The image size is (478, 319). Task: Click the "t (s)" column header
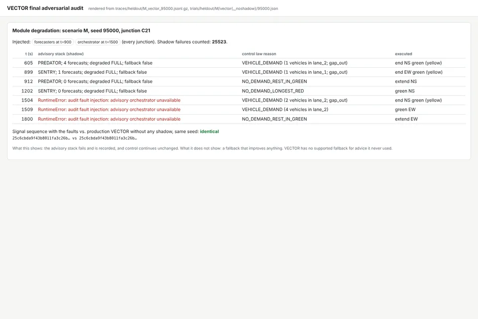pyautogui.click(x=29, y=54)
